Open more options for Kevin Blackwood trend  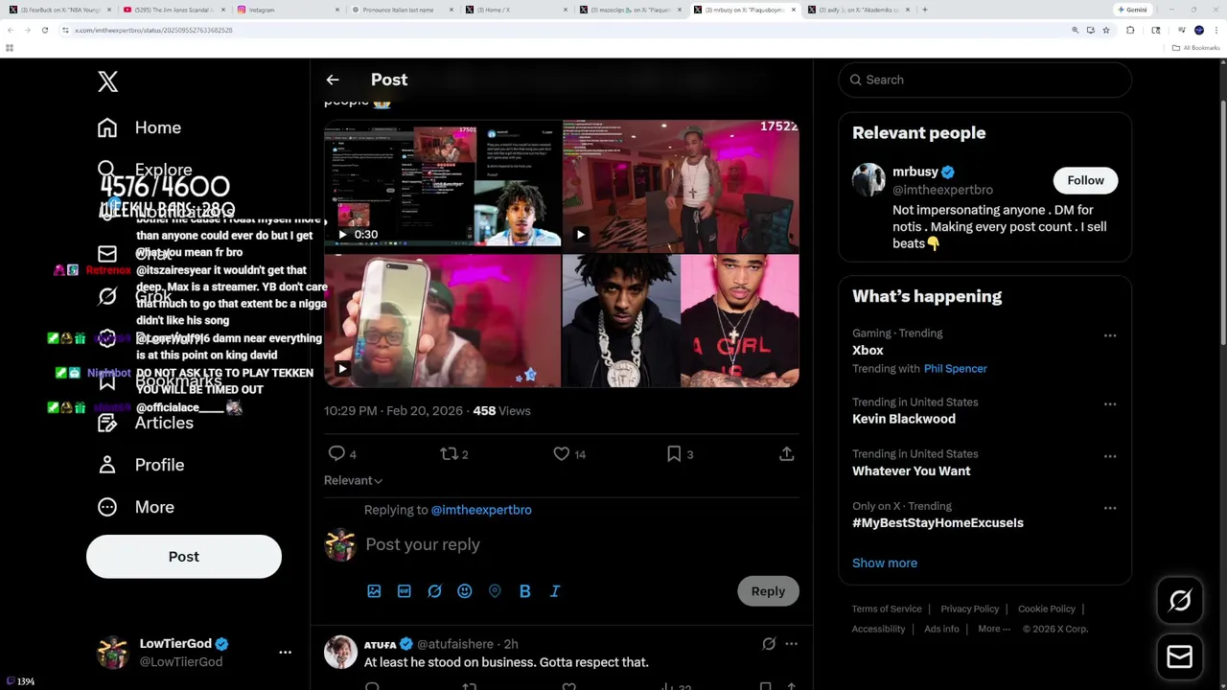coord(1110,404)
